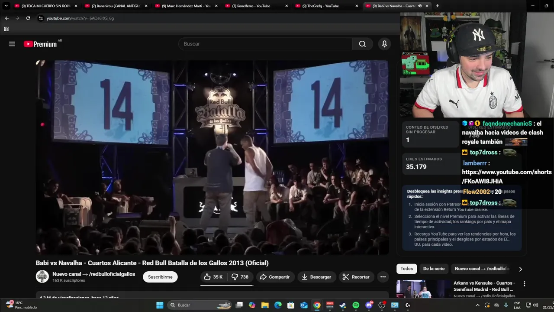Click the video player to pause
Viewport: 554px width, 312px height.
[x=212, y=157]
